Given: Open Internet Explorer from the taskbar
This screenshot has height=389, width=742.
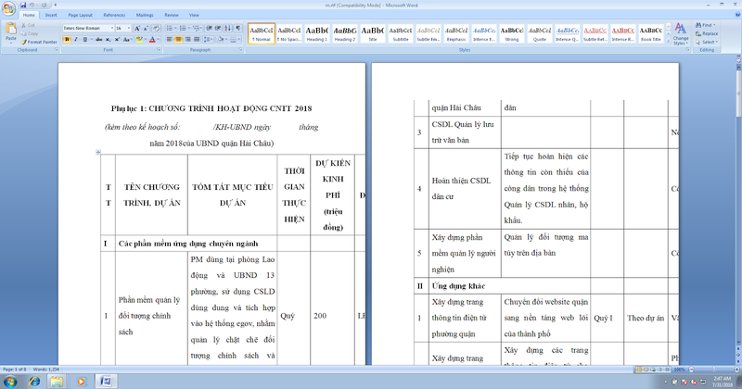Looking at the screenshot, I should [35, 380].
